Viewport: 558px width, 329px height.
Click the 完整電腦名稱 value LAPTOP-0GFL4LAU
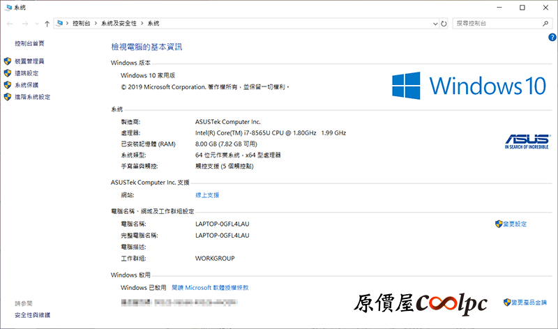[x=222, y=236]
